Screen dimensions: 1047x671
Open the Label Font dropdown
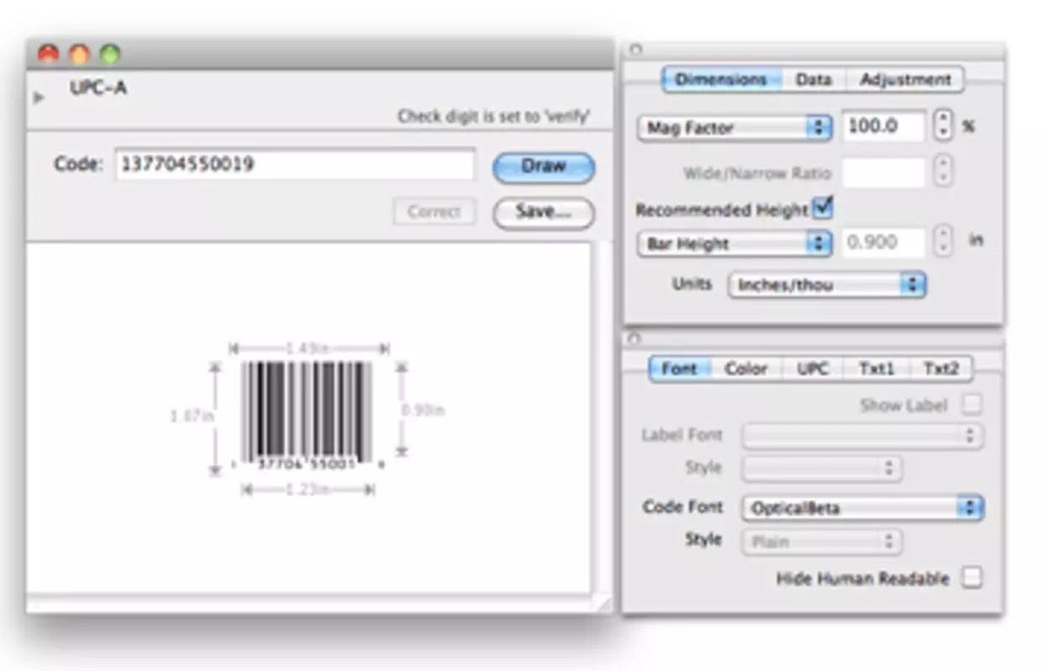(x=863, y=436)
